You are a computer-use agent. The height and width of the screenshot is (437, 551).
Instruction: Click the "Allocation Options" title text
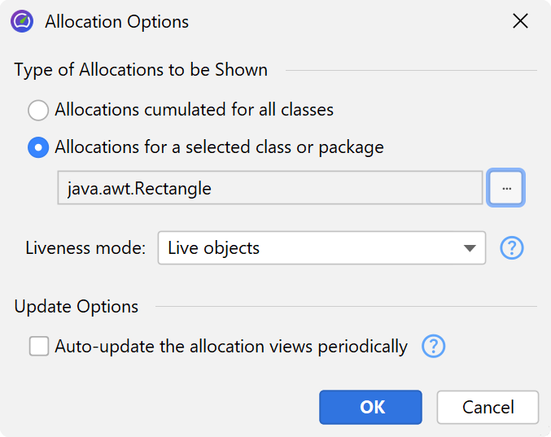coord(117,22)
